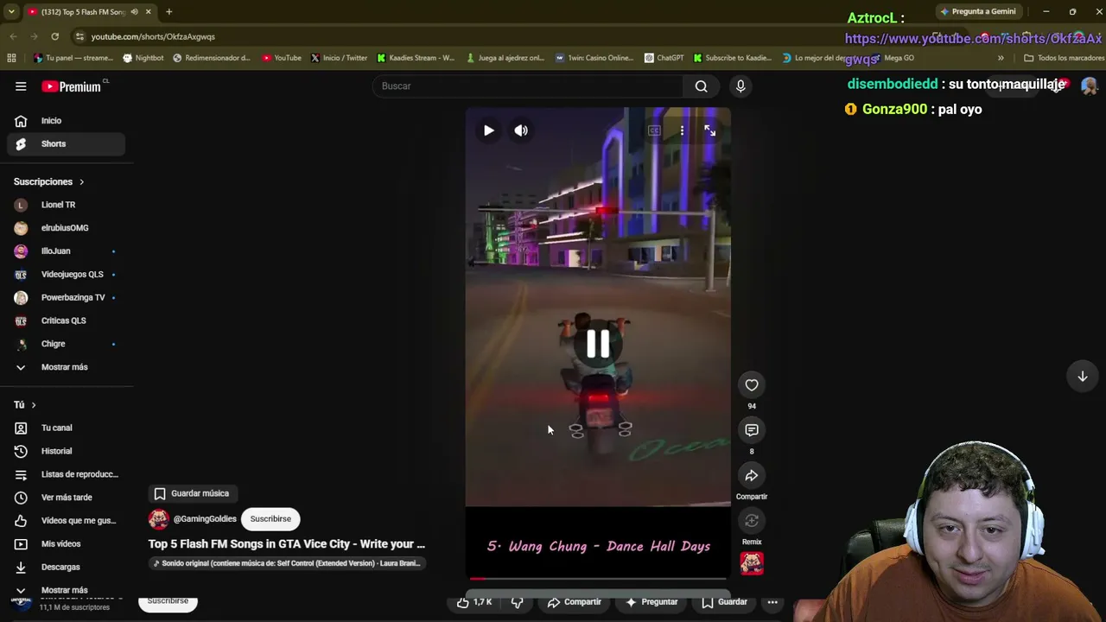The height and width of the screenshot is (622, 1106).
Task: Open the browser apps grid shortcut
Action: [11, 58]
